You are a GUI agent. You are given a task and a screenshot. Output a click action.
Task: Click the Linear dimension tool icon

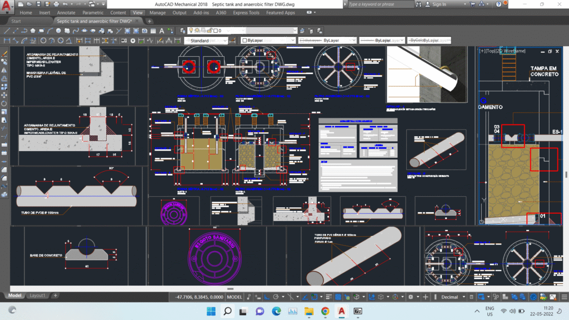(7, 41)
